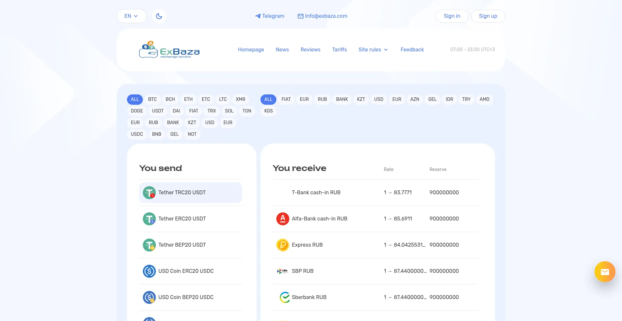Image resolution: width=622 pixels, height=321 pixels.
Task: Select the ALL filter in receive currencies
Action: coord(268,99)
